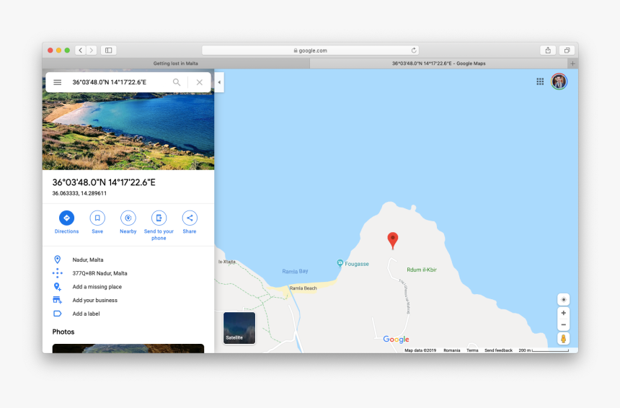The width and height of the screenshot is (620, 408).
Task: Open the Google apps grid
Action: [x=540, y=82]
